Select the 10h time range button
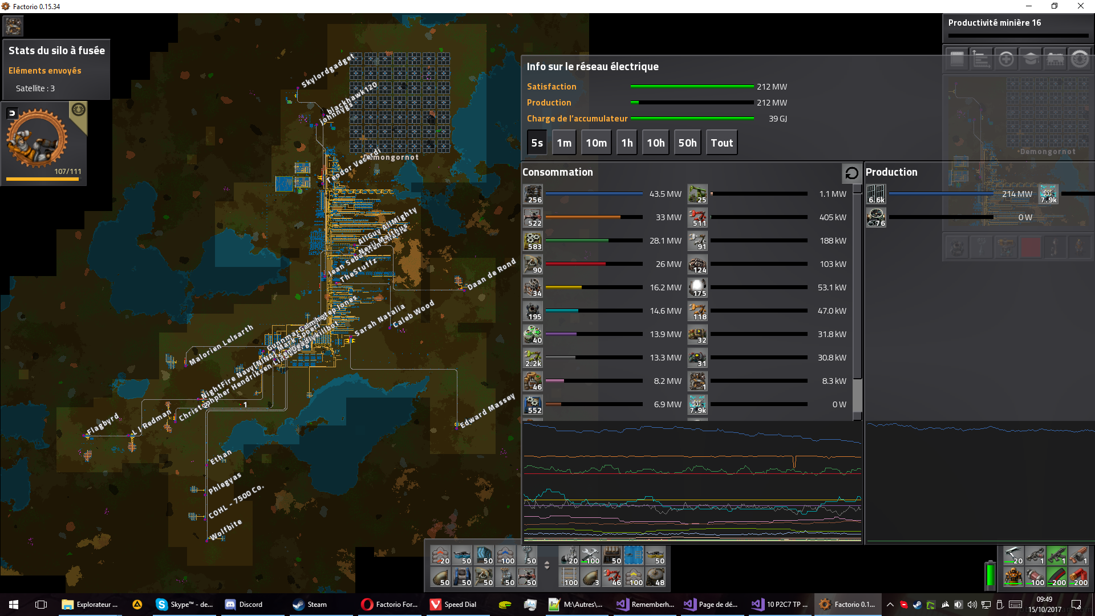Screen dimensions: 1095x616 coord(655,143)
